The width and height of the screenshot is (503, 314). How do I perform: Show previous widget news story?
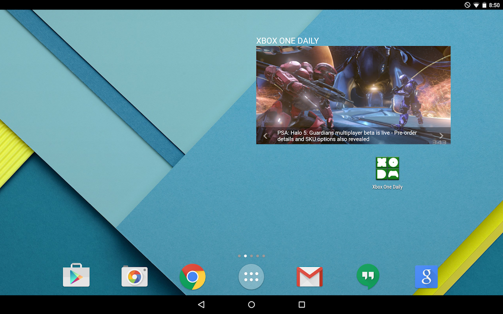[265, 136]
